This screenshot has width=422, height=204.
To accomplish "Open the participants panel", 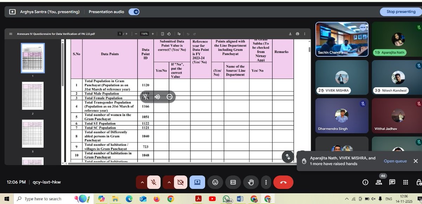I will (x=378, y=182).
